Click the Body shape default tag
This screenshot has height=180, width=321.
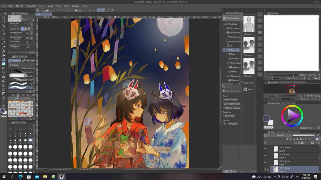coord(229,116)
